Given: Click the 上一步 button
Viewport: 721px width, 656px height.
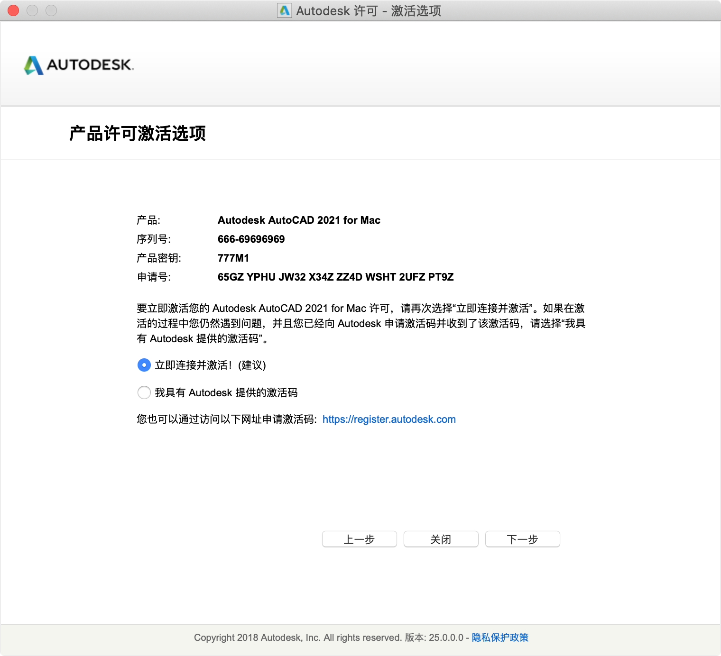Looking at the screenshot, I should 360,539.
